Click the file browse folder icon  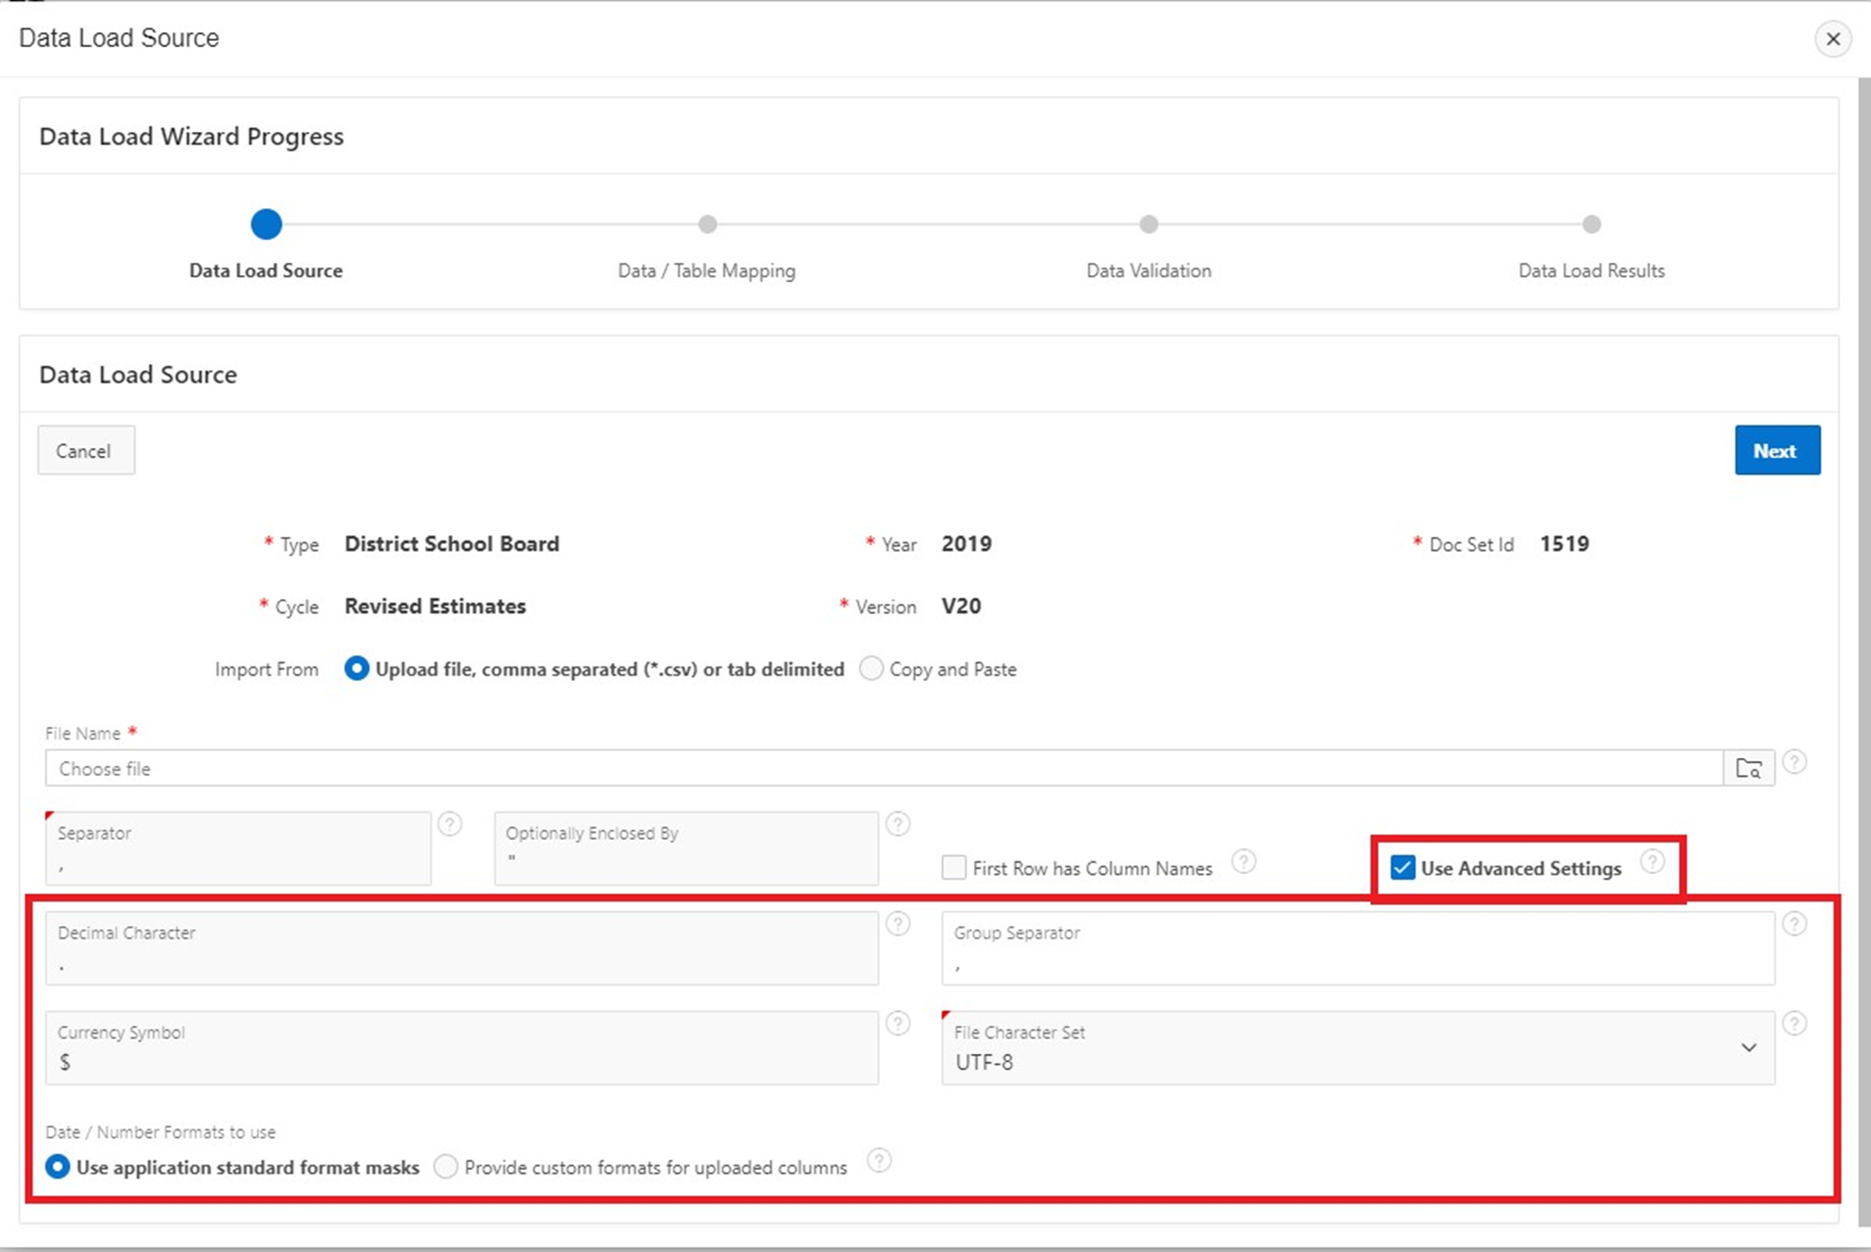point(1748,768)
